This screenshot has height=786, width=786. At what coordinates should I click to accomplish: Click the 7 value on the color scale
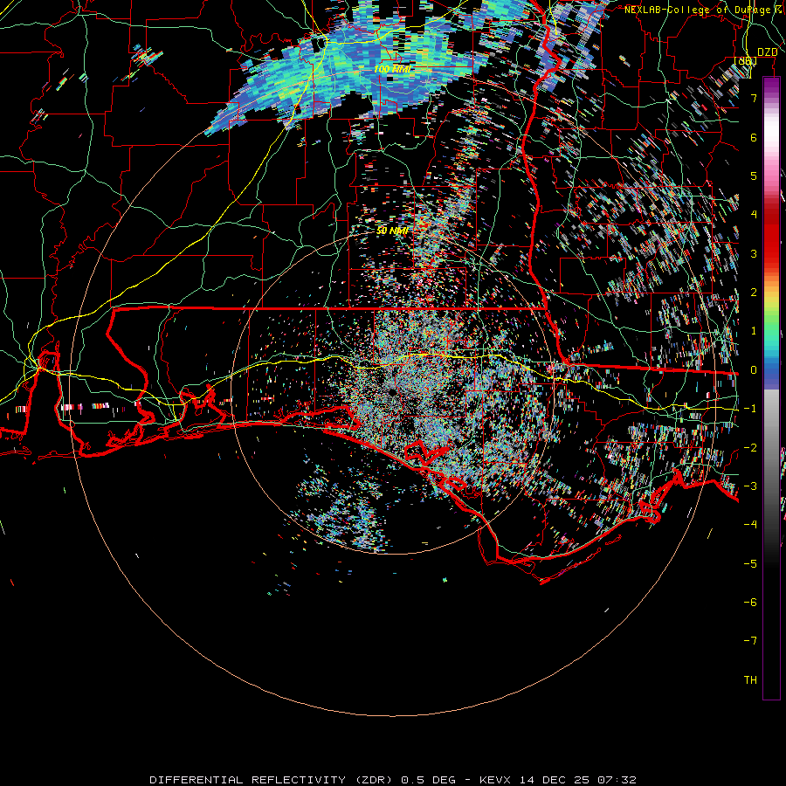click(754, 98)
